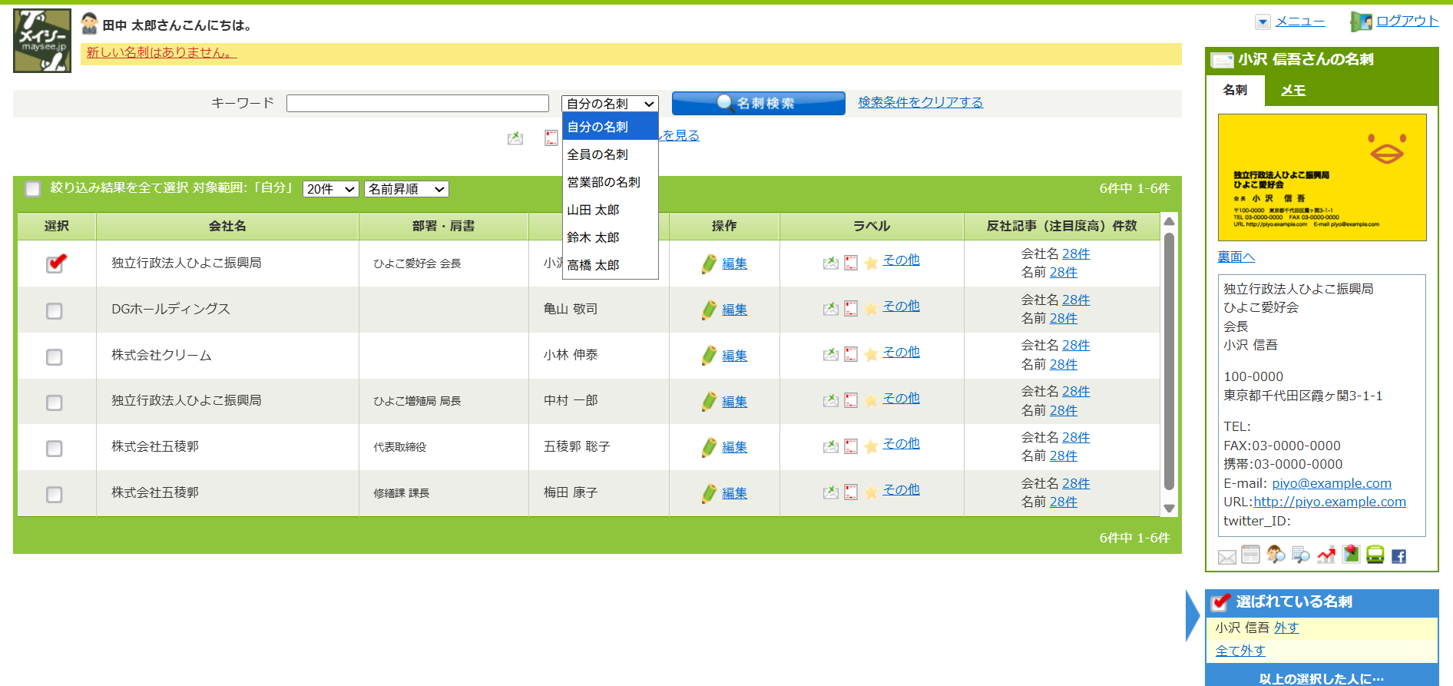Click the results table vertical scrollbar
Viewport: 1453px width, 686px height.
coord(1169,361)
